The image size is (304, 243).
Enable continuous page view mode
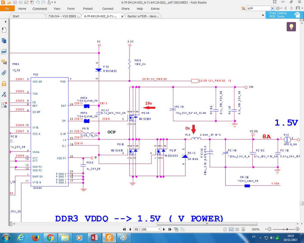tap(231, 229)
